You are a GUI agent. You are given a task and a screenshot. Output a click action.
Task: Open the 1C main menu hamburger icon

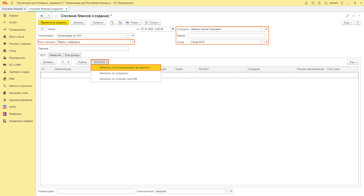[x=12, y=3]
